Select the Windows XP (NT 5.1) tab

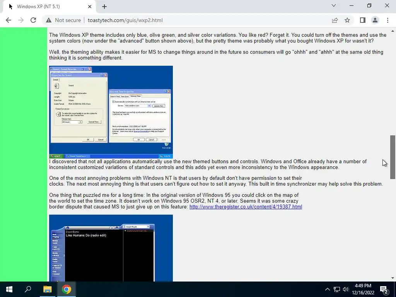click(48, 7)
